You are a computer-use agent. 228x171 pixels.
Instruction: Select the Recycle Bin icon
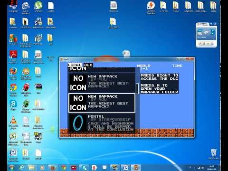pos(214,154)
